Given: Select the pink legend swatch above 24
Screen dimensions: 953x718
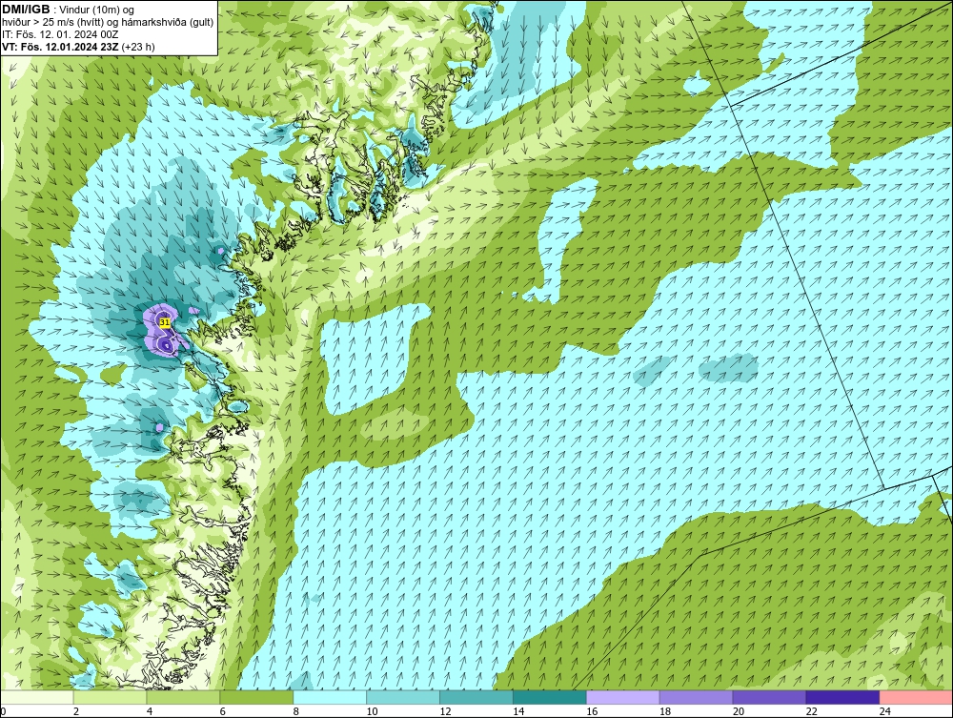Looking at the screenshot, I should tap(916, 697).
